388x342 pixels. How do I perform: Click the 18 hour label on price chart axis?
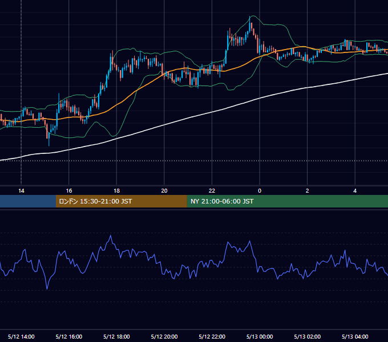[116, 191]
